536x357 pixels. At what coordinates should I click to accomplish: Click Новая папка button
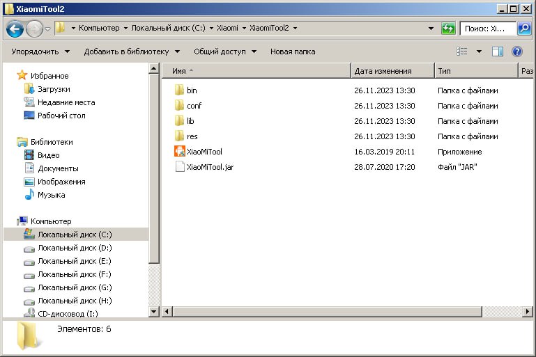click(x=293, y=51)
